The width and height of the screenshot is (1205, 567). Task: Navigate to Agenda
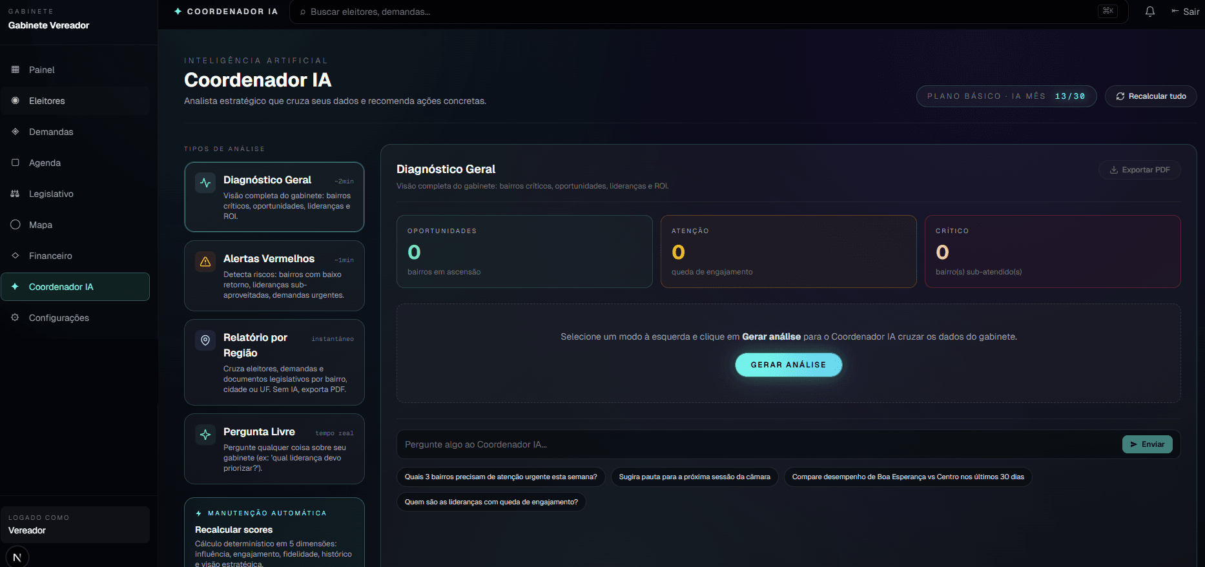click(76, 163)
